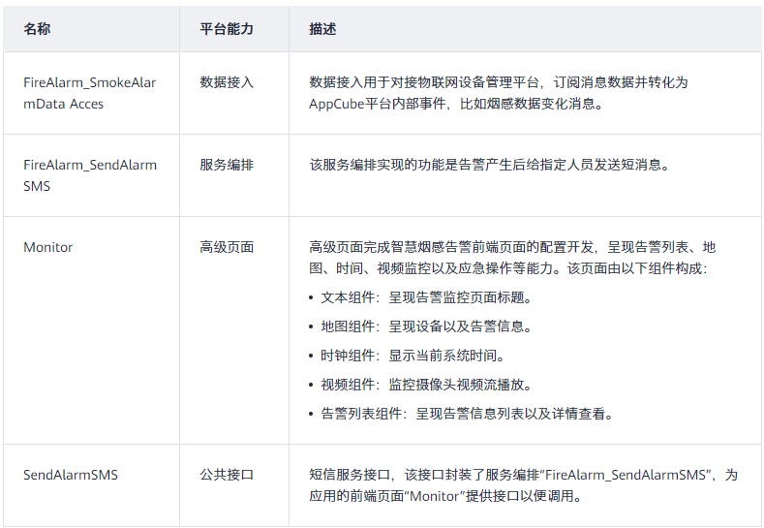Select the Monitor name cell

coord(48,247)
